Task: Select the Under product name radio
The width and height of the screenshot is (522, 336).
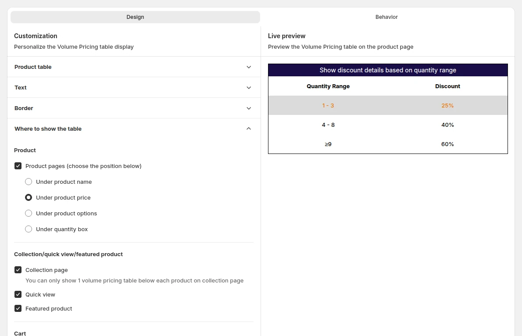Action: click(x=29, y=182)
